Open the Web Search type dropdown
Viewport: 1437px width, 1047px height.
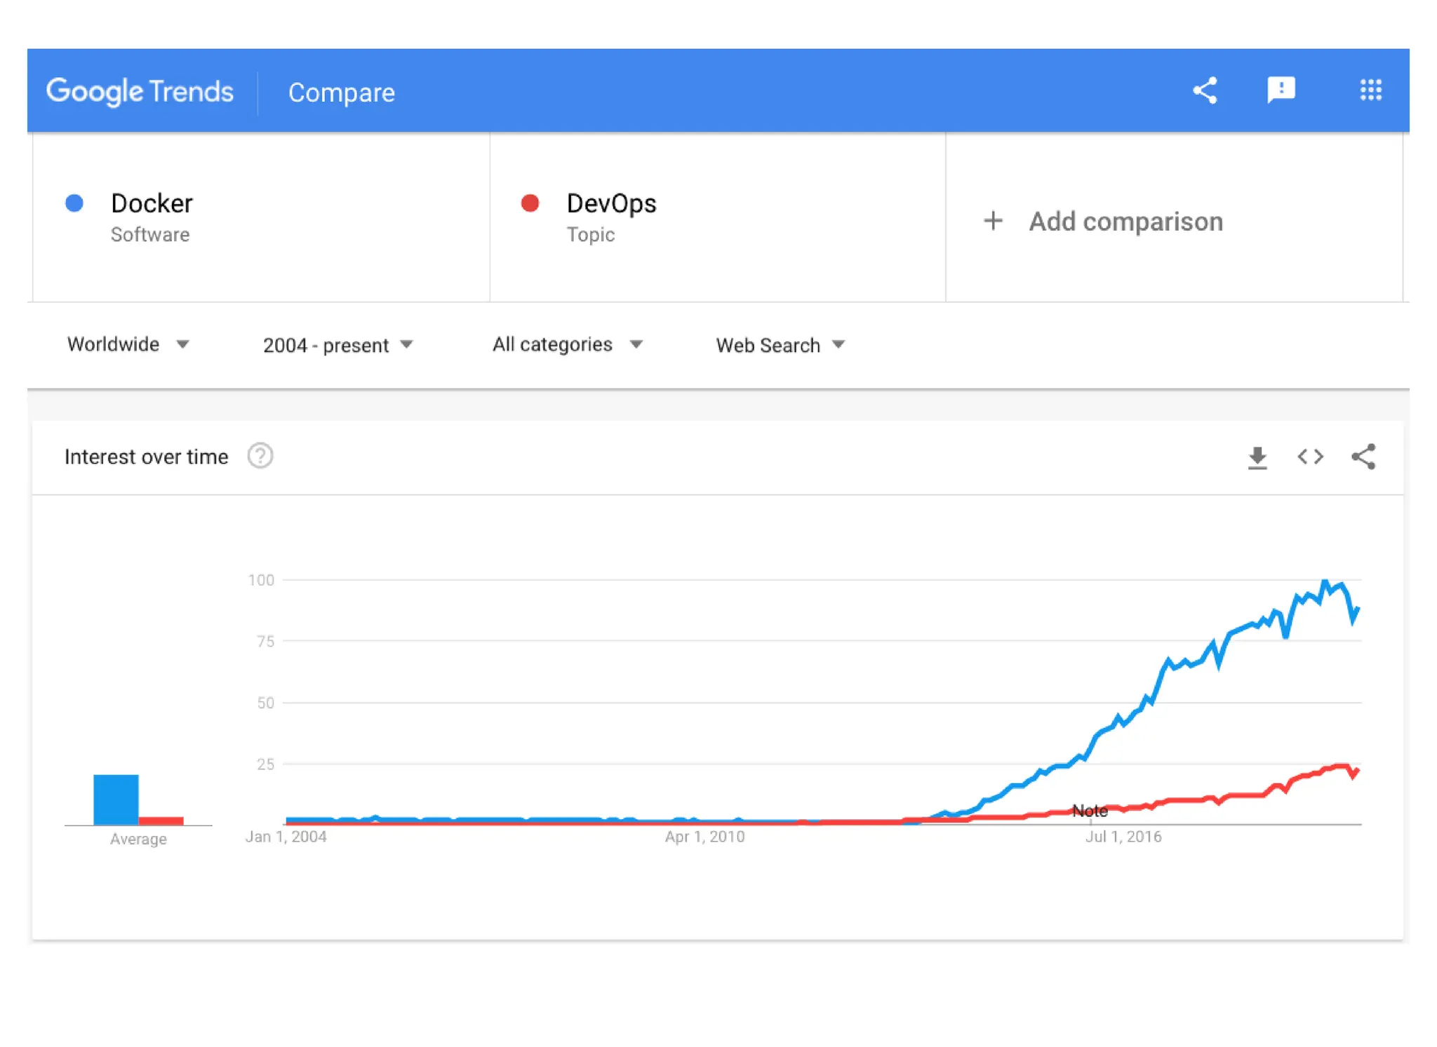pyautogui.click(x=780, y=345)
